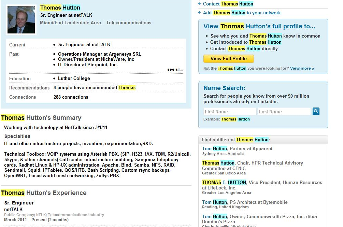Click Get introduced to Thomas Hutton bullet
This screenshot has width=343, height=227.
tap(246, 42)
